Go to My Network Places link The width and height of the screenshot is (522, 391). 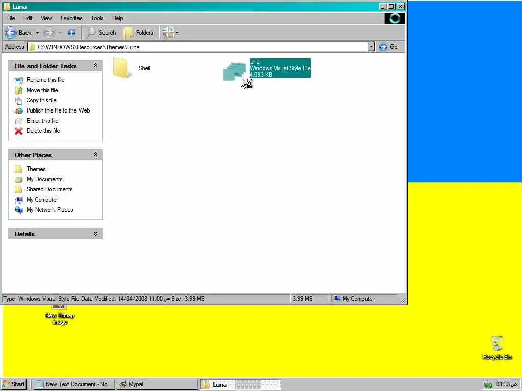50,210
